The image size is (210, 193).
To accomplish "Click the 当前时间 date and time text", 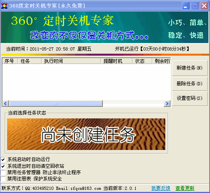I will pyautogui.click(x=49, y=49).
